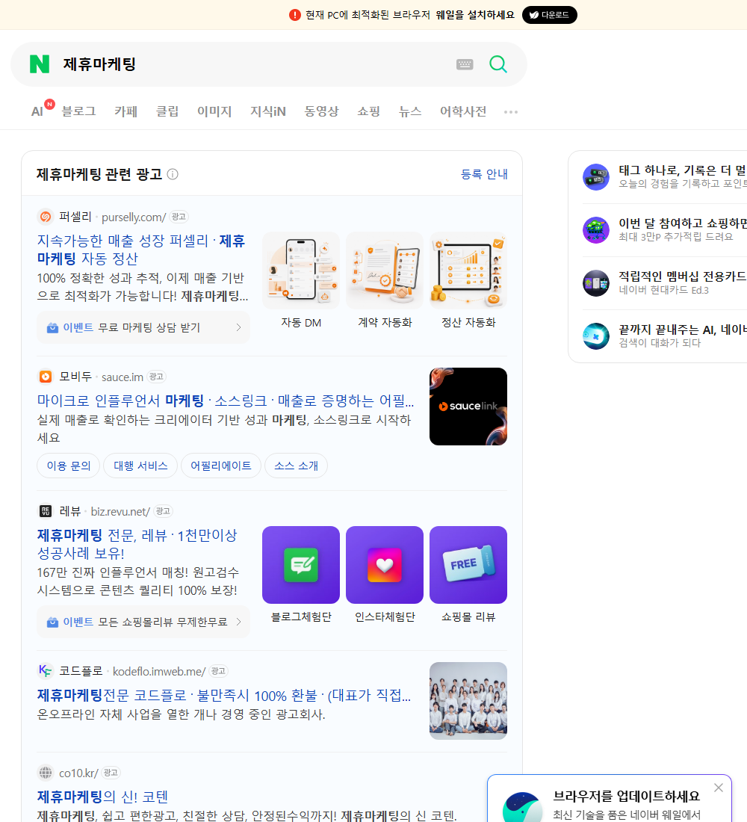Screen dimensions: 747x822
Task: Click the 퍼셀리 orange favicon
Action: (46, 217)
